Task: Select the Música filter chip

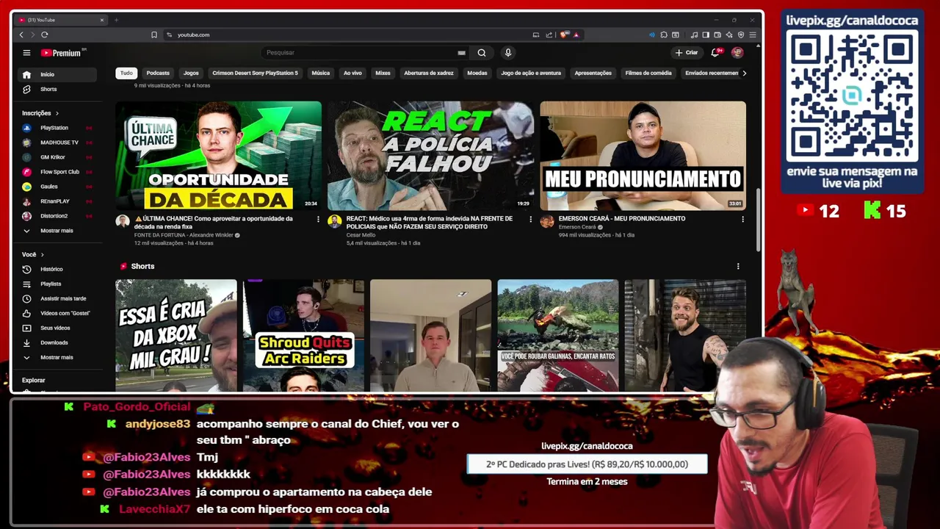Action: [x=320, y=73]
